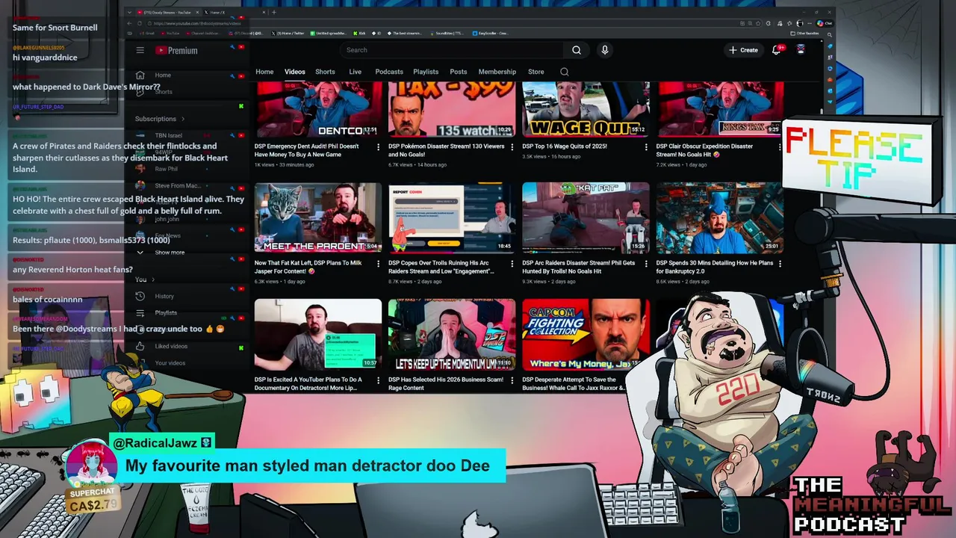This screenshot has height=538, width=956.
Task: Open options for Fat Kat Left video
Action: 378,264
